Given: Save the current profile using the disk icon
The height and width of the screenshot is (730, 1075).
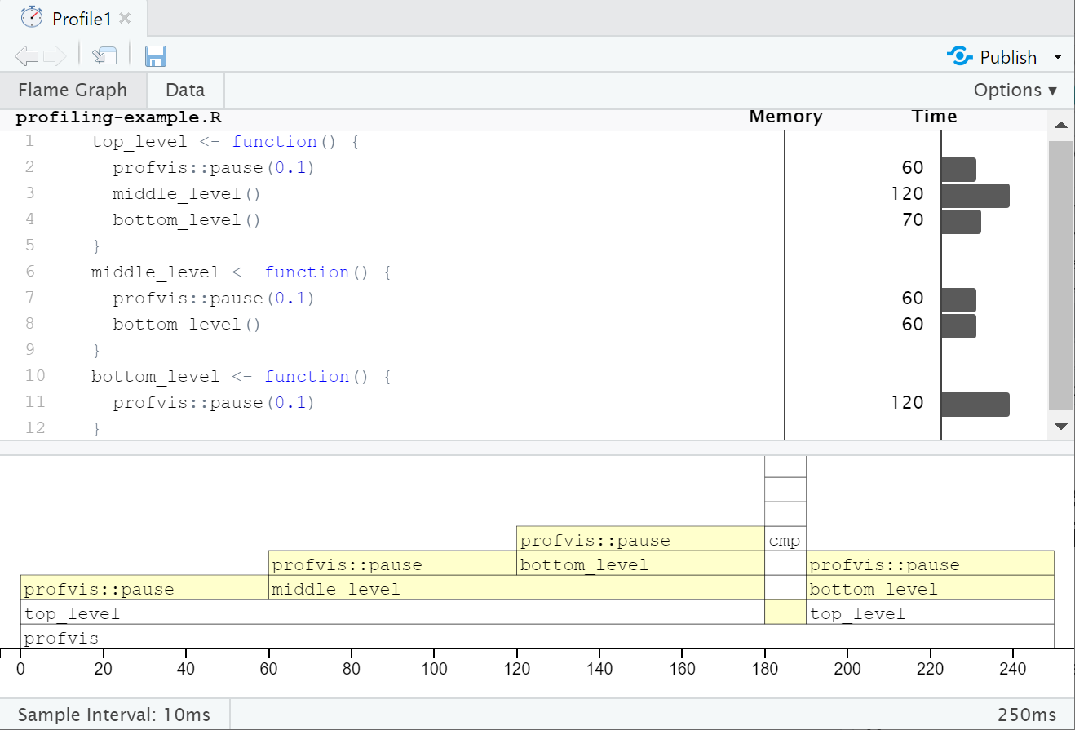Looking at the screenshot, I should tap(156, 55).
